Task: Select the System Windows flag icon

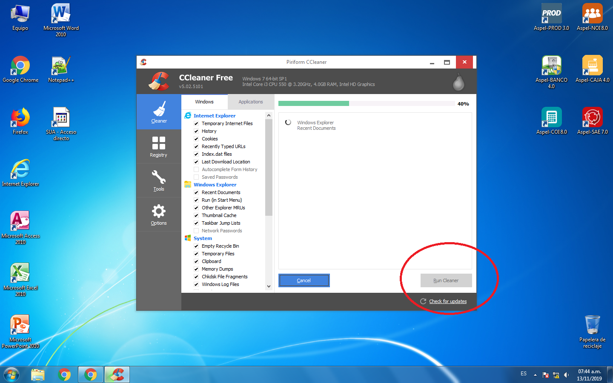Action: pos(188,238)
